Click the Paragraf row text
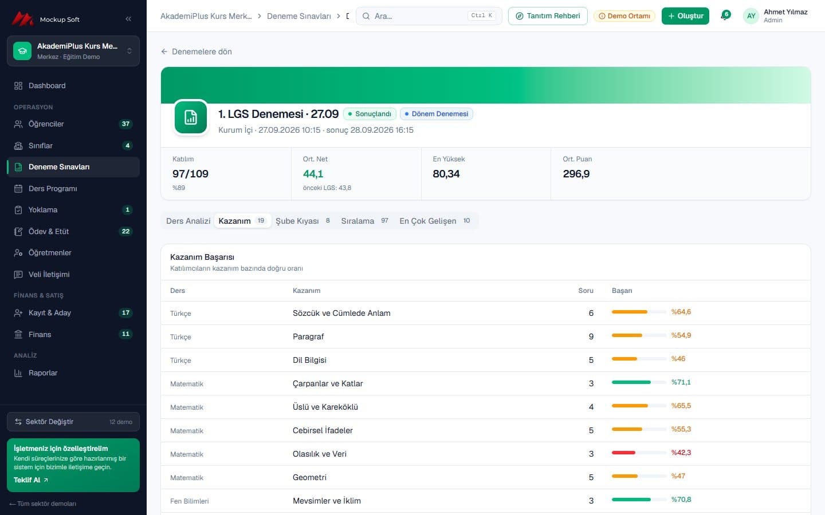The width and height of the screenshot is (825, 515). tap(308, 336)
